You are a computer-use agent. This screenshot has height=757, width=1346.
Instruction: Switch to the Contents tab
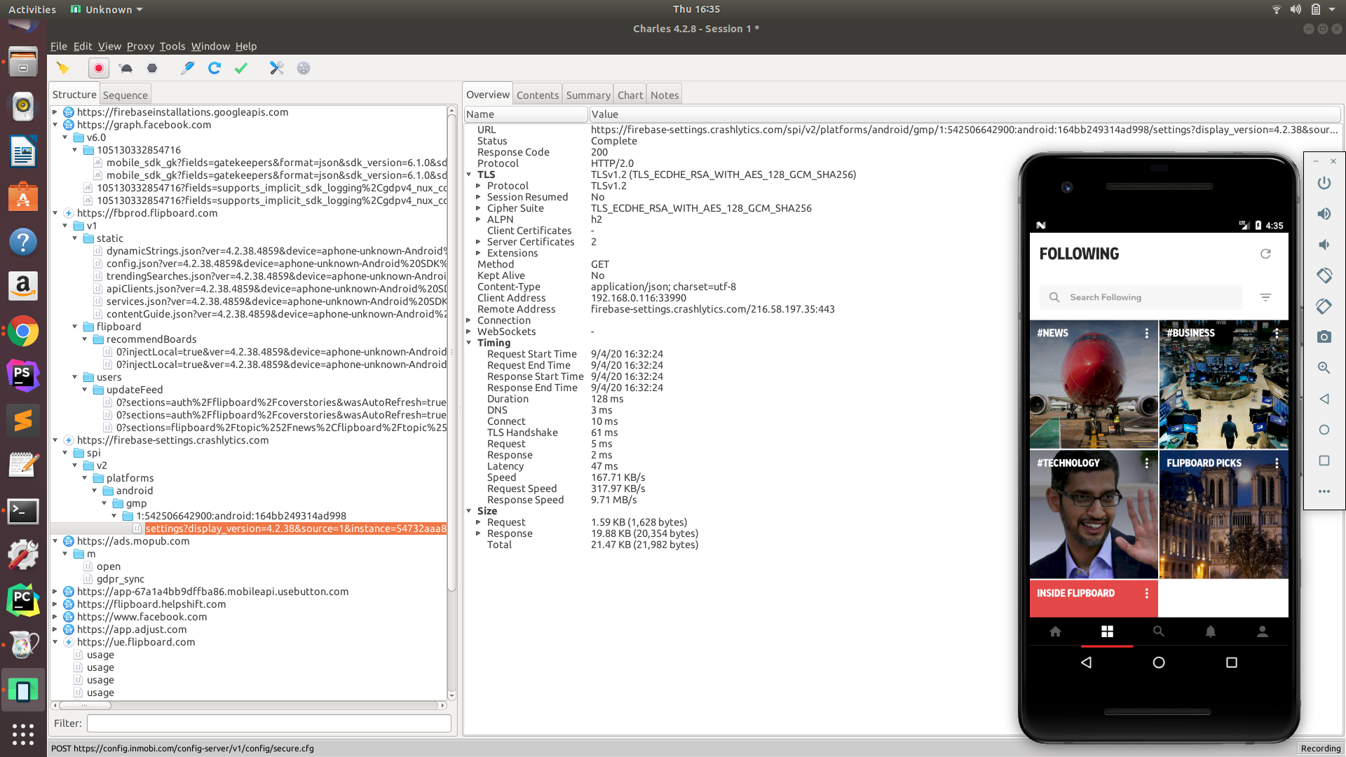tap(538, 95)
